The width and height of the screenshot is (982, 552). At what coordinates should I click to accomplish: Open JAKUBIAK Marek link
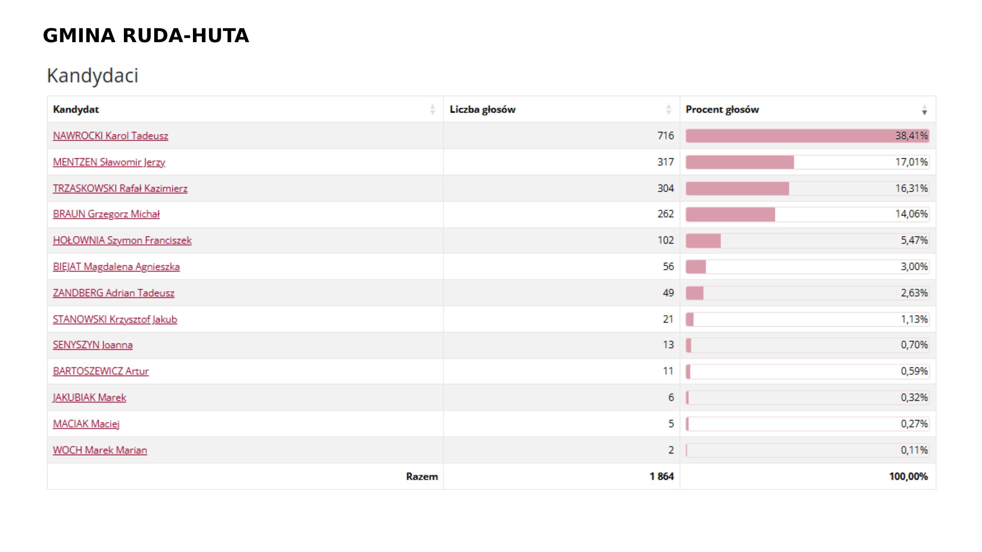(x=89, y=398)
